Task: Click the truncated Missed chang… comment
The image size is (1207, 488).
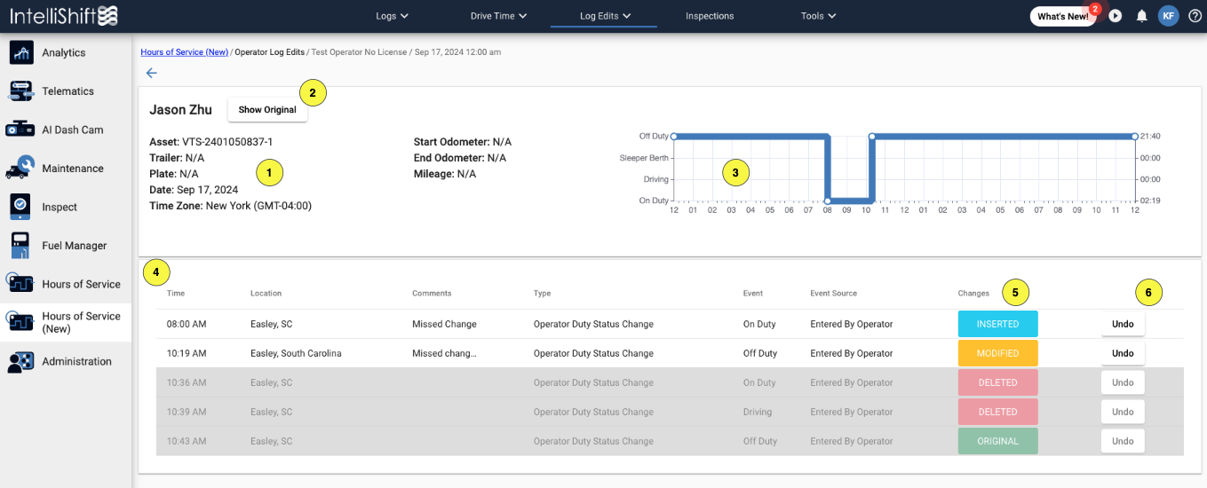Action: click(444, 353)
